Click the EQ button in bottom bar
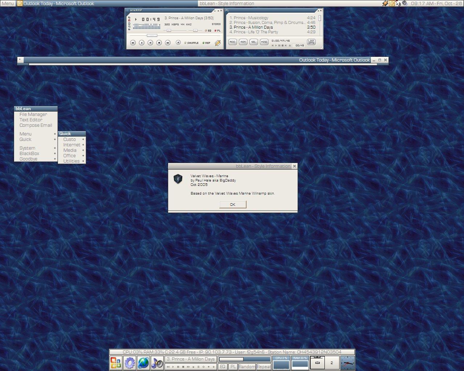The image size is (464, 371). pyautogui.click(x=223, y=367)
